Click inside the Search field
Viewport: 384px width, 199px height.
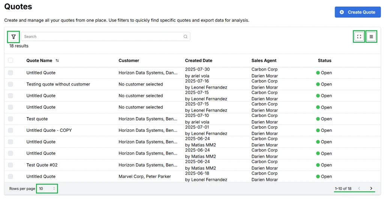click(x=101, y=37)
